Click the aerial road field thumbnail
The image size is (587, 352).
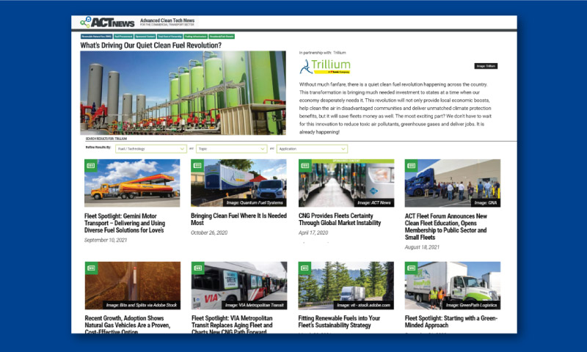pos(133,285)
